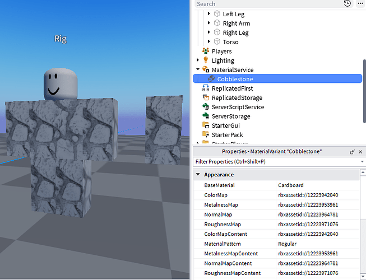Edit the ColorMapContent asset id value

(x=317, y=234)
